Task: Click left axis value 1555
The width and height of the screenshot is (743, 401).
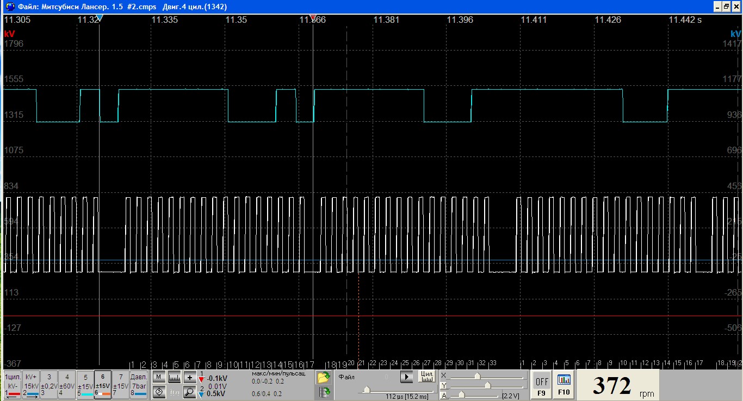Action: pyautogui.click(x=14, y=79)
